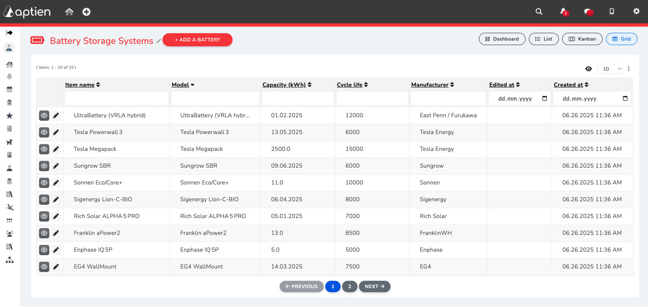The image size is (648, 307).
Task: Open the page size dropdown showing 10
Action: click(x=610, y=69)
